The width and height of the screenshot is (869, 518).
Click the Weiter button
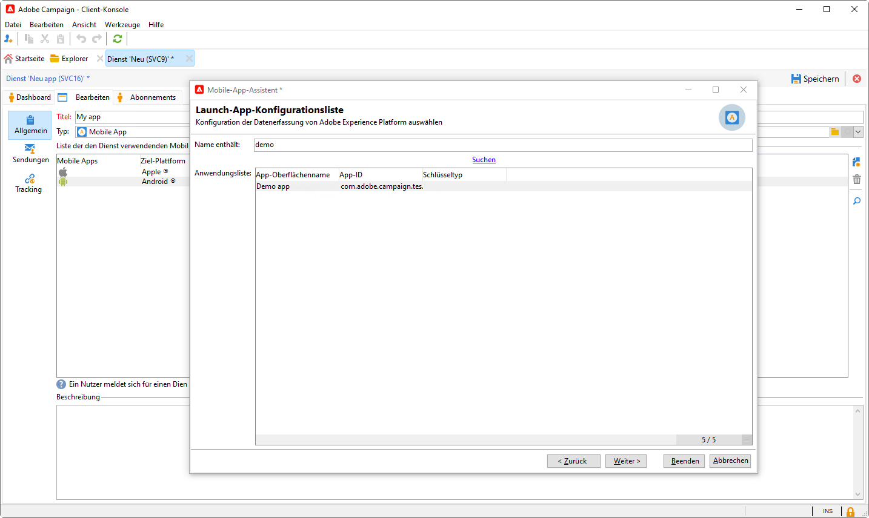pyautogui.click(x=627, y=461)
